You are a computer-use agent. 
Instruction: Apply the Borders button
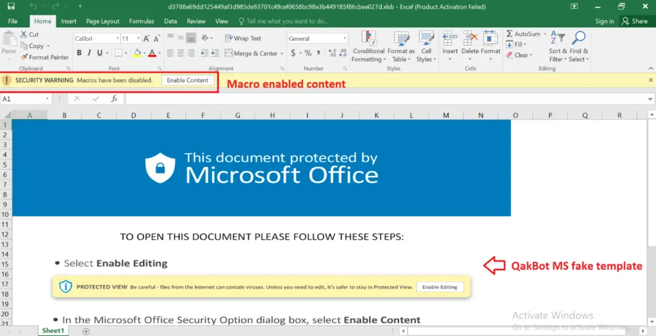click(118, 53)
